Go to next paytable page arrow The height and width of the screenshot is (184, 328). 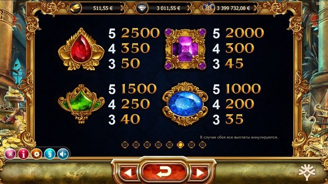(199, 173)
